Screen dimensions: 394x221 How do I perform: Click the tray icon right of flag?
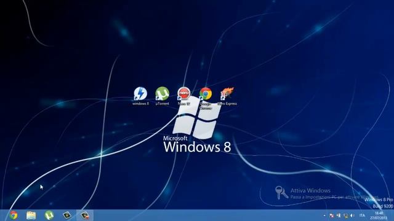(x=339, y=215)
